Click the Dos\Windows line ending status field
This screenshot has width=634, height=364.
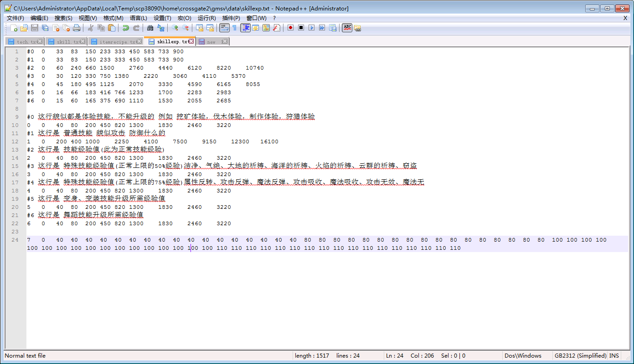tap(523, 356)
